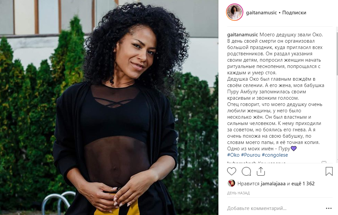Toggle the Подписки following button
338x215 pixels.
pos(294,13)
